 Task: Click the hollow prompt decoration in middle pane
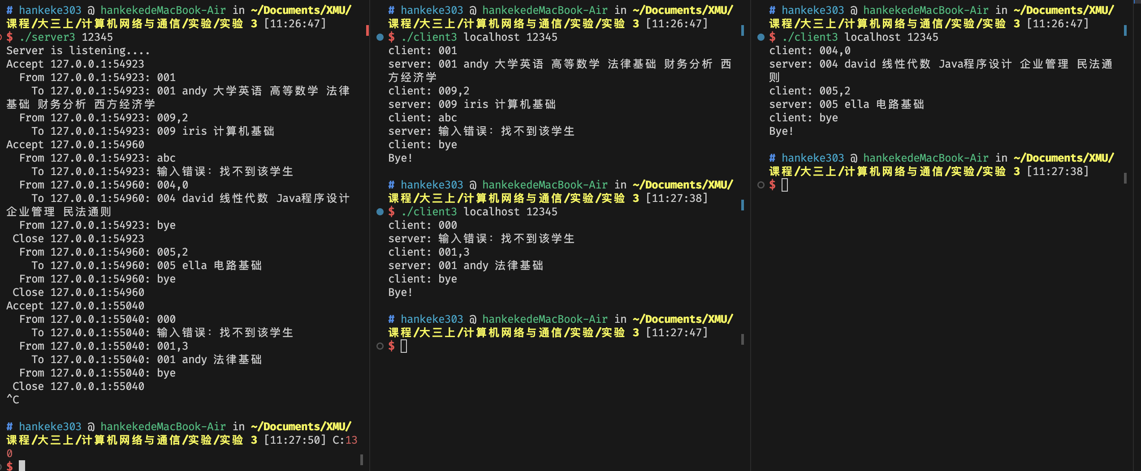click(x=380, y=346)
